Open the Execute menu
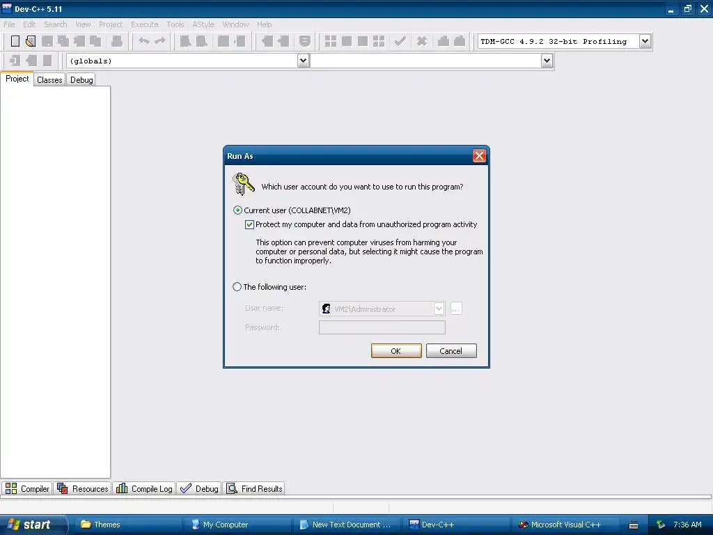This screenshot has width=713, height=535. pos(145,24)
